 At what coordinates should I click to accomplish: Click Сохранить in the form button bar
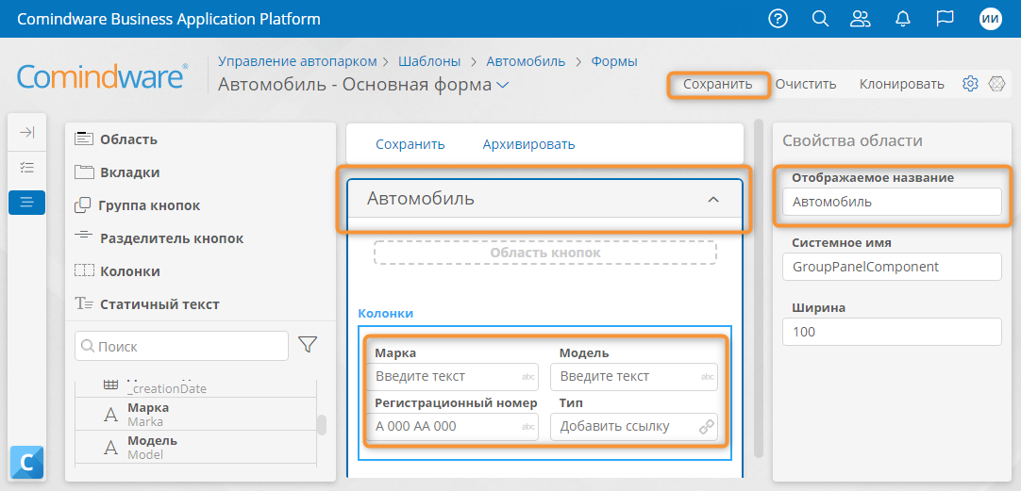click(410, 144)
